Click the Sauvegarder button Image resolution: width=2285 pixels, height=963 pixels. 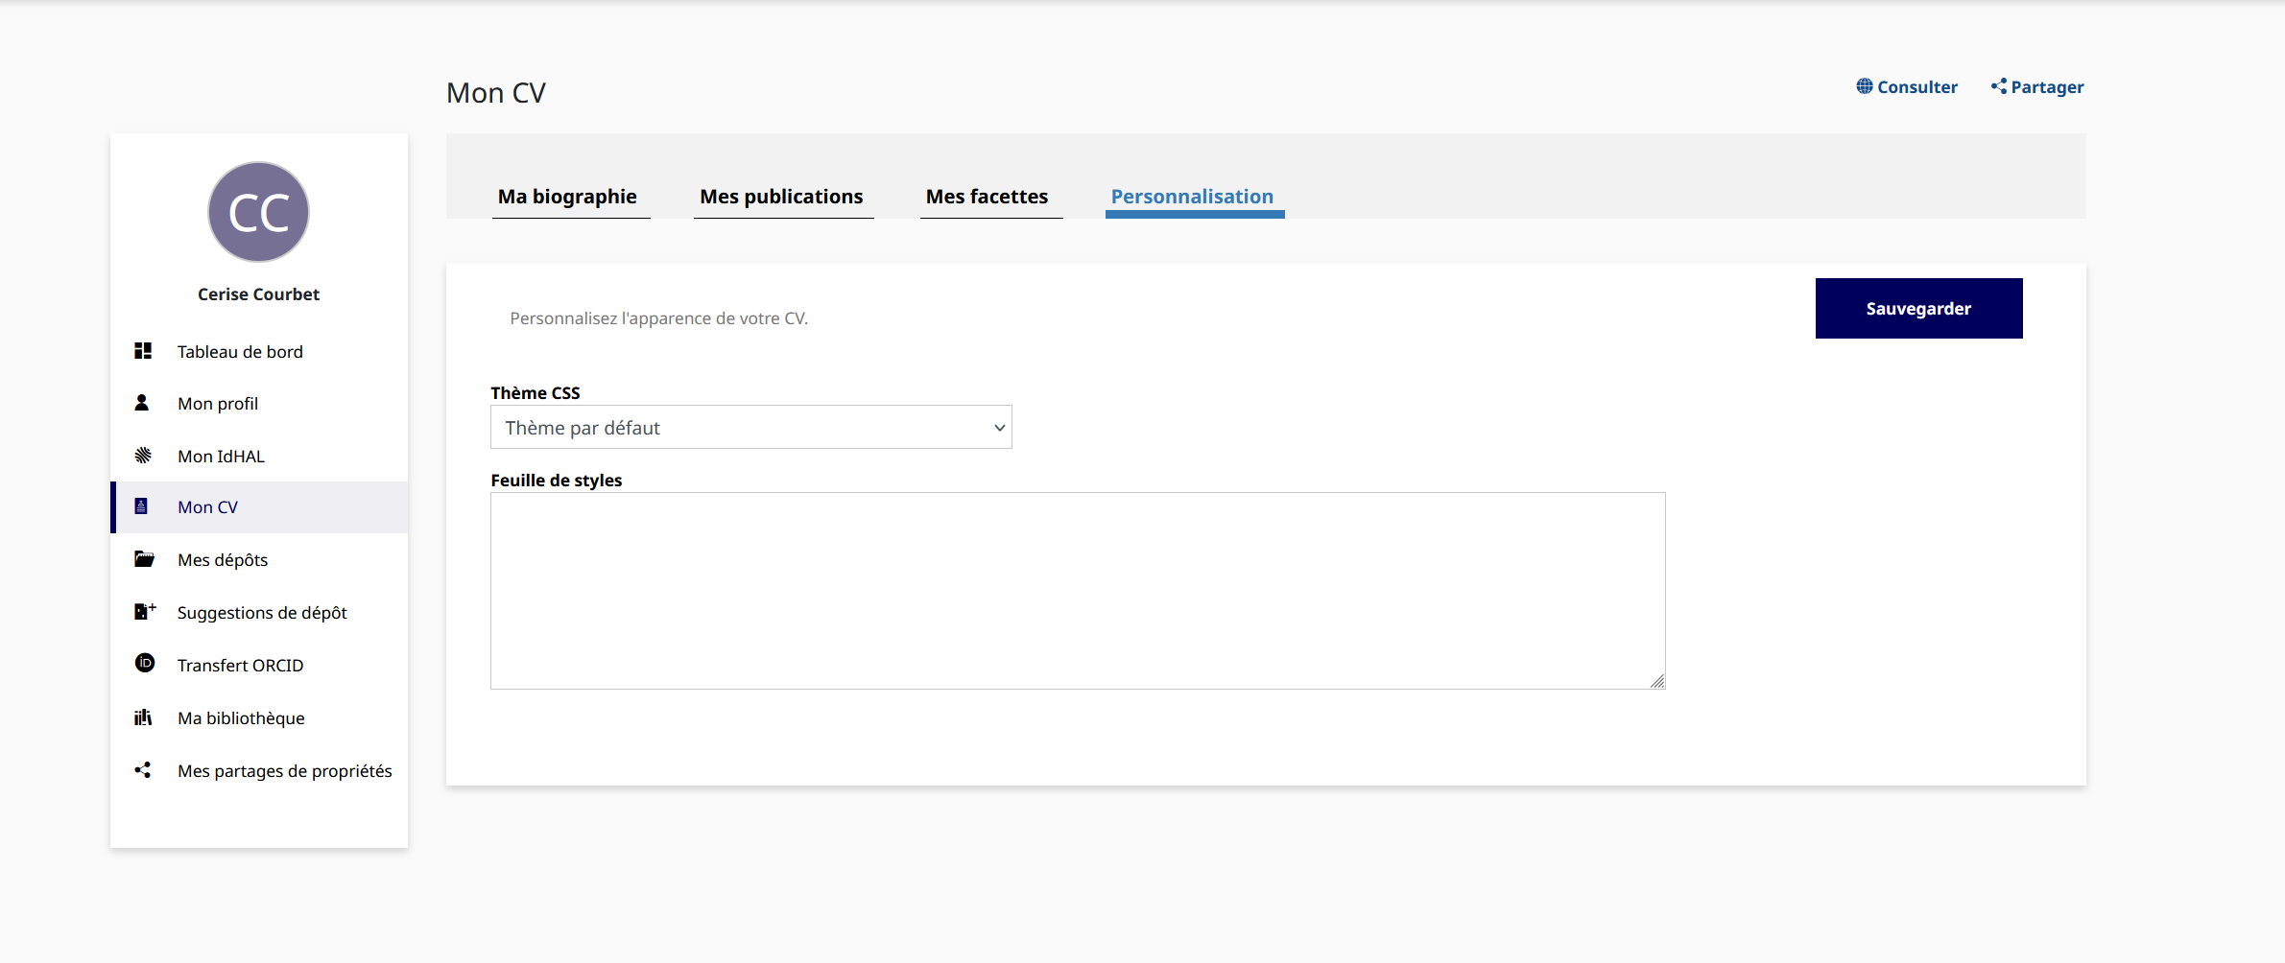point(1919,308)
